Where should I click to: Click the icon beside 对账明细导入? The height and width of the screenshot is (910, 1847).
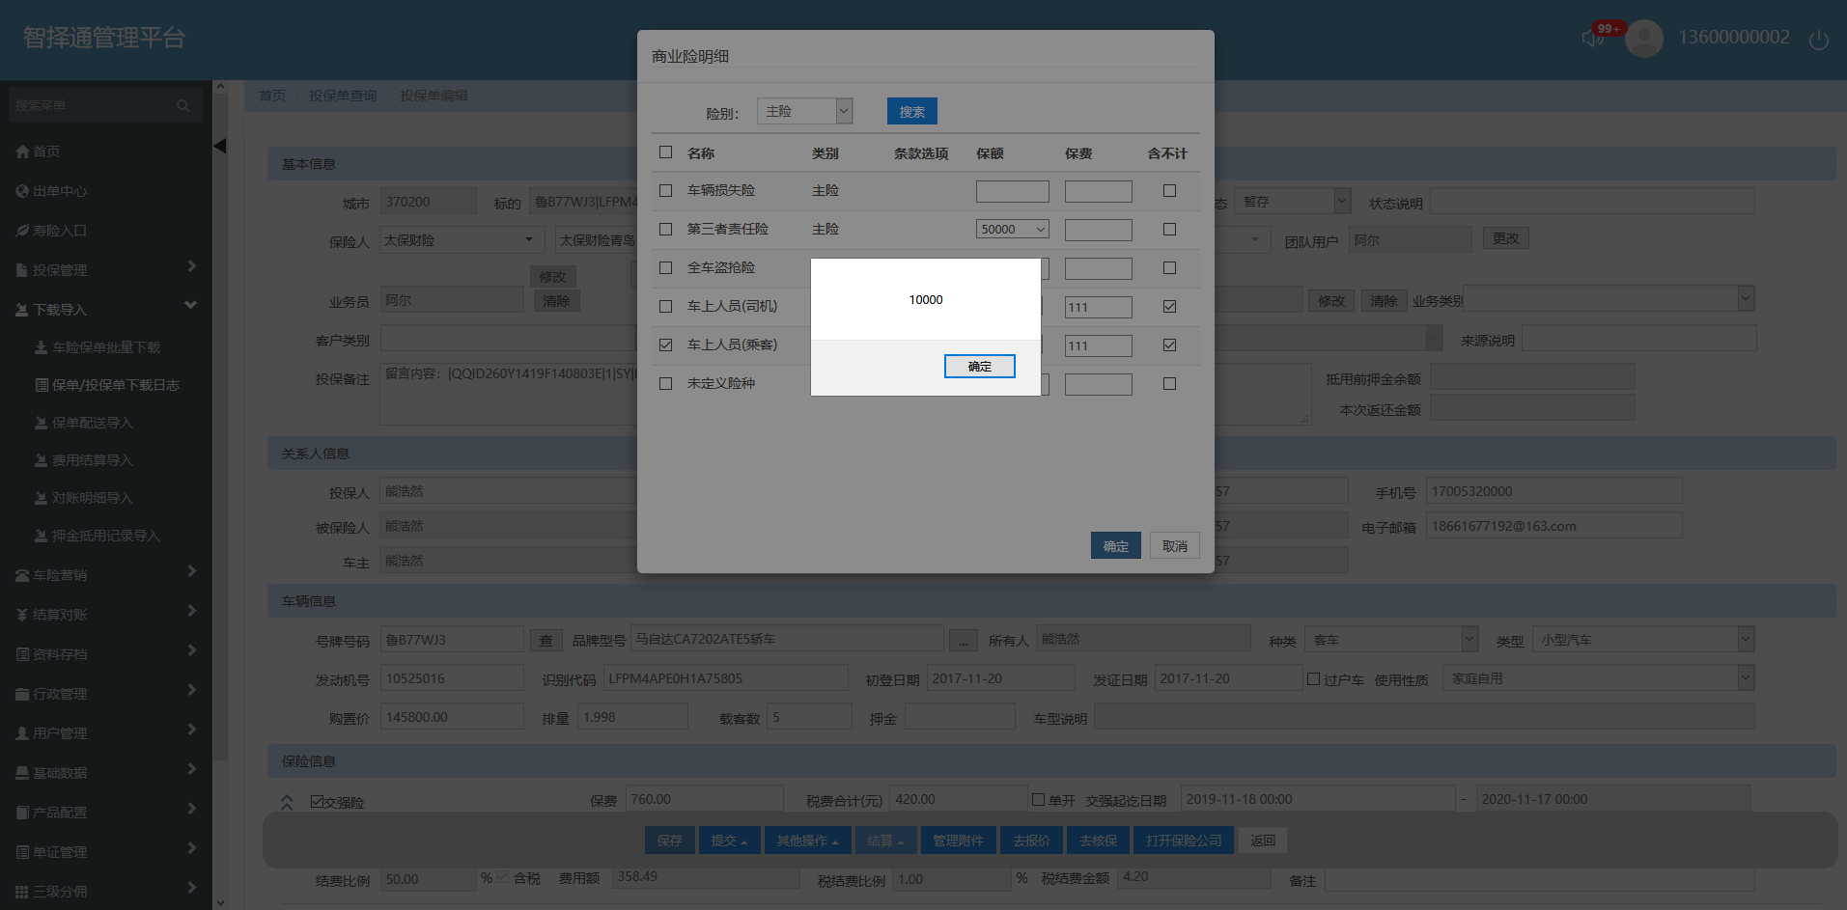(x=42, y=498)
